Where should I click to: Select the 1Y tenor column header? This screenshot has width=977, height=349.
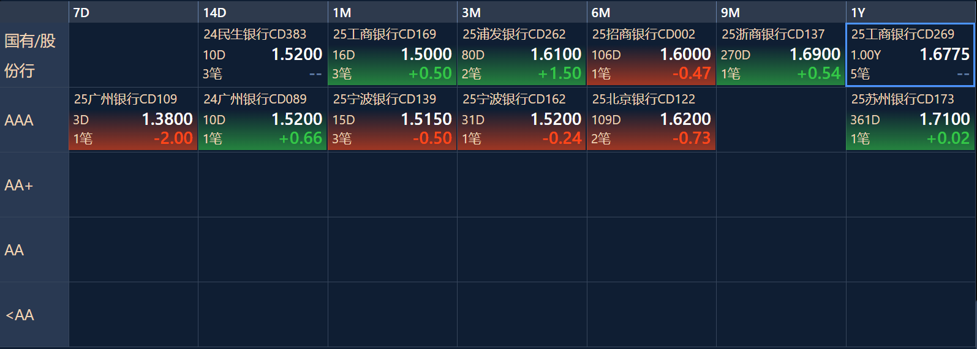911,12
